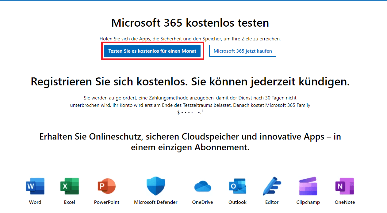387x213 pixels.
Task: Click the 'Clipchamp' label text
Action: (x=308, y=202)
